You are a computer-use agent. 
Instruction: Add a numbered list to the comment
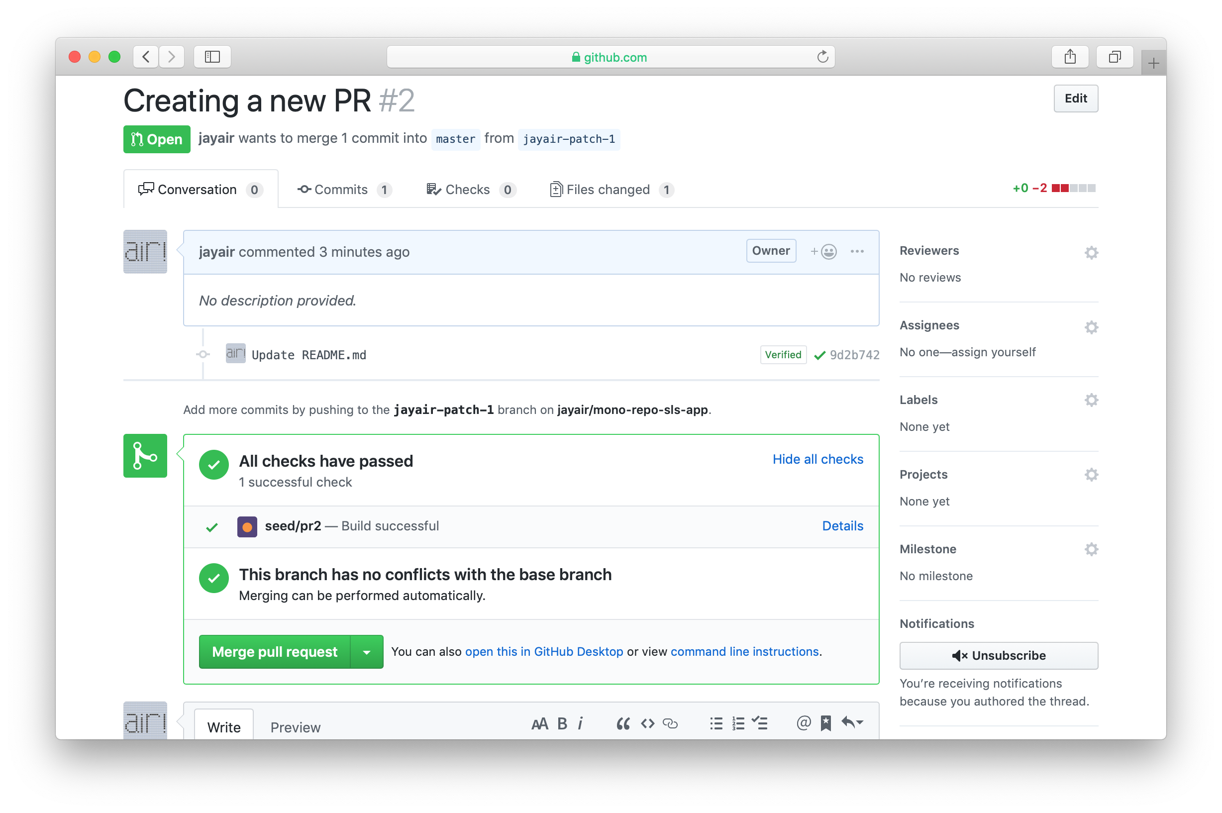coord(738,723)
